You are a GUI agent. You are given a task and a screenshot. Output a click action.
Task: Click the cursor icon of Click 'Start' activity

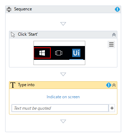pyautogui.click(x=13, y=35)
